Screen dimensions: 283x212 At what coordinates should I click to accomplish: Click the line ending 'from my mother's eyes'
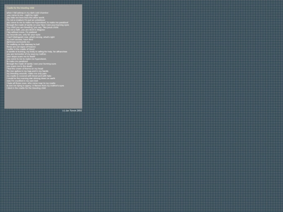[x=36, y=86]
